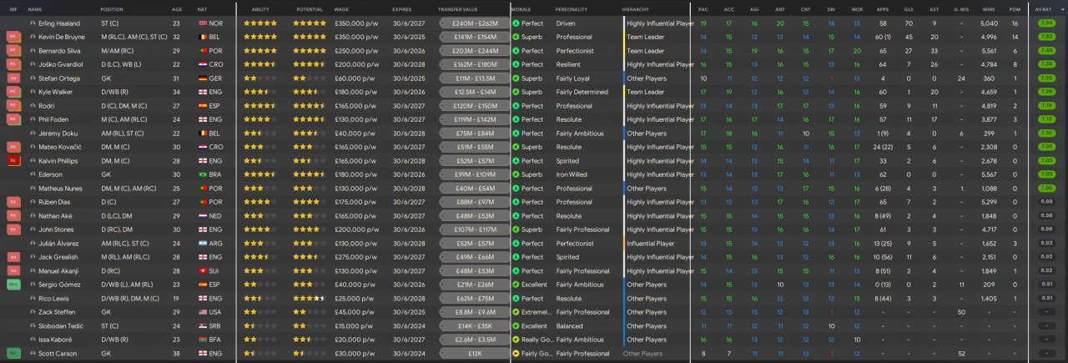
Task: Click Bernardo Silva's international status badge
Action: point(13,51)
